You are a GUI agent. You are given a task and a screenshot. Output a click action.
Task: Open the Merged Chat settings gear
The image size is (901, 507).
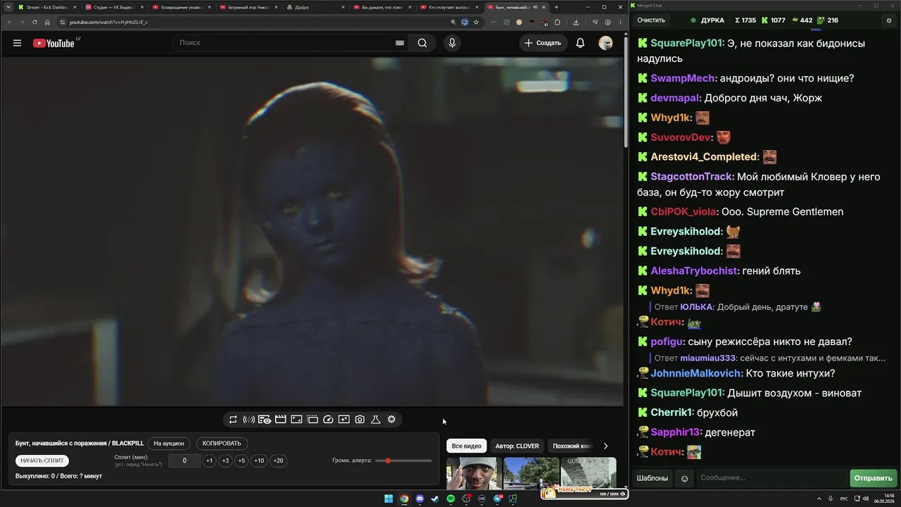pyautogui.click(x=889, y=20)
